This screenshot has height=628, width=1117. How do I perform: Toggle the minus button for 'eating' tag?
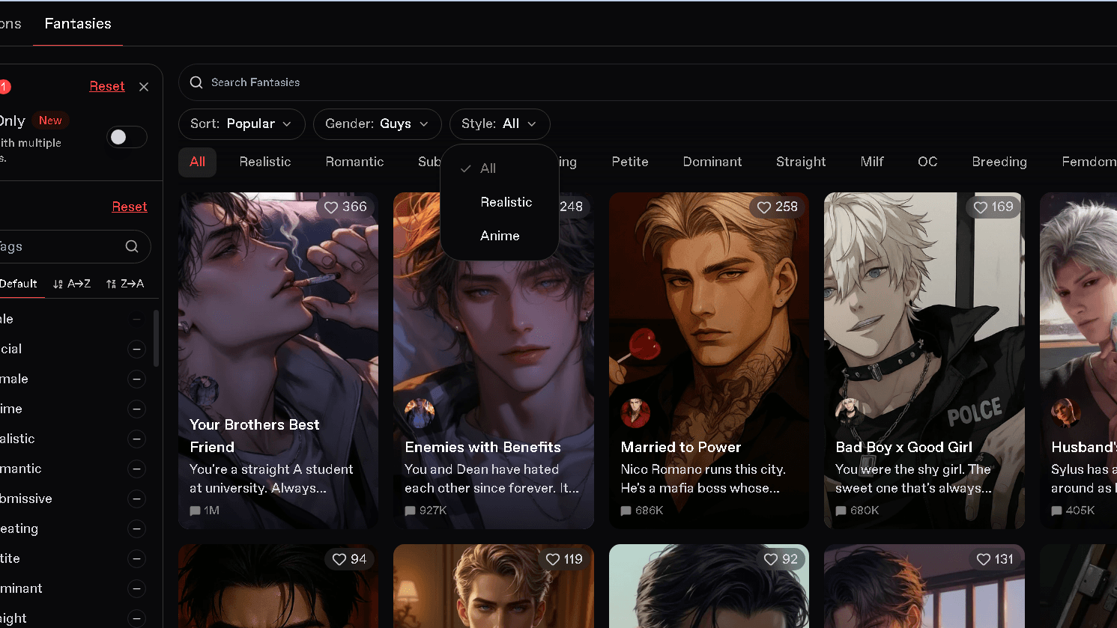(x=136, y=528)
